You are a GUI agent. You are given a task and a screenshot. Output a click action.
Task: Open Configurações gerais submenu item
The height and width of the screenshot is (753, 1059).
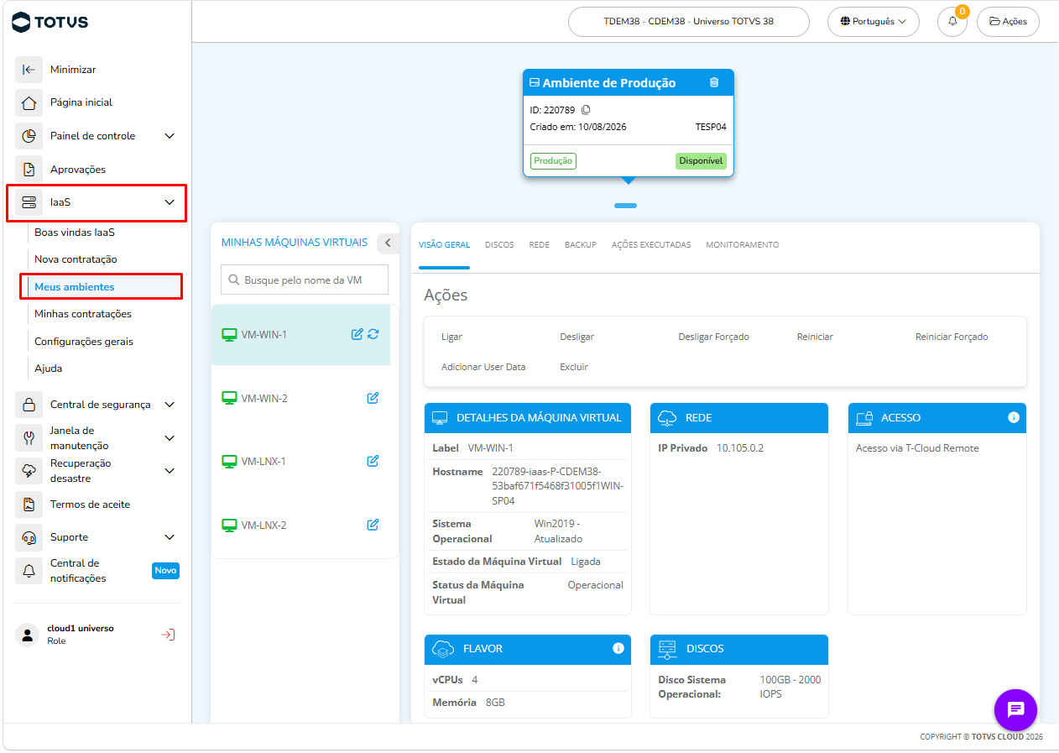pyautogui.click(x=84, y=342)
